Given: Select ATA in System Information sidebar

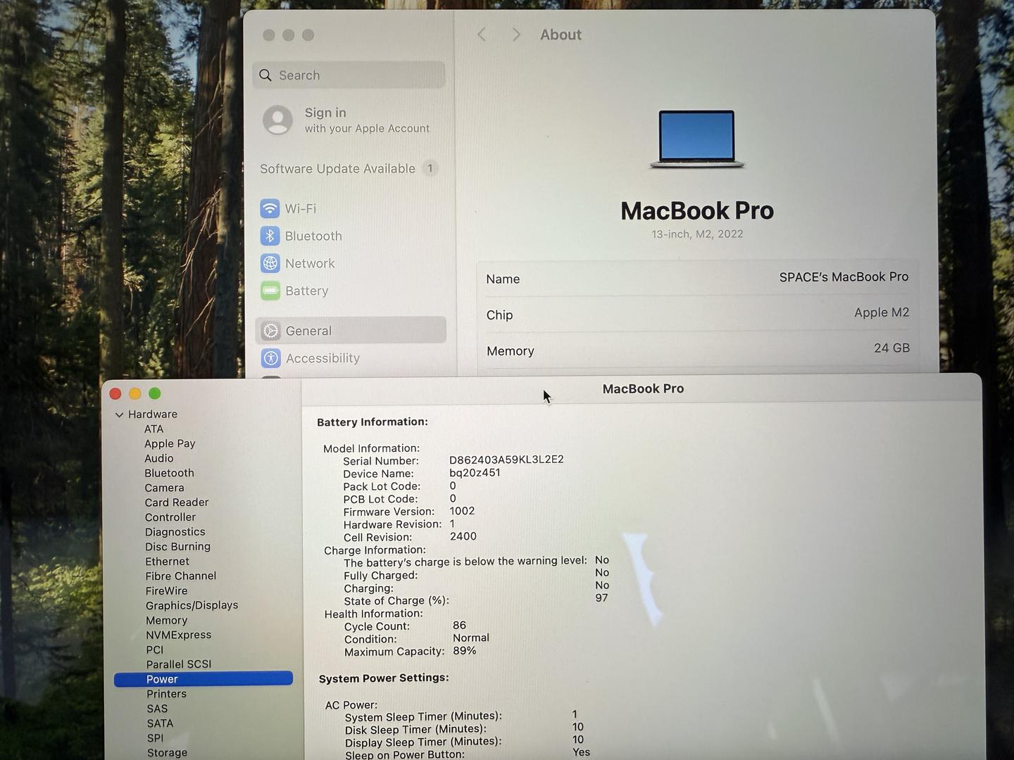Looking at the screenshot, I should point(154,429).
